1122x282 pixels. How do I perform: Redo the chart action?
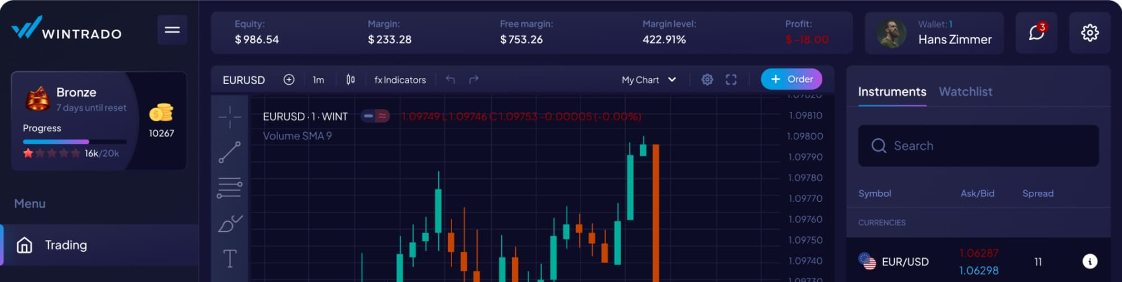[474, 80]
